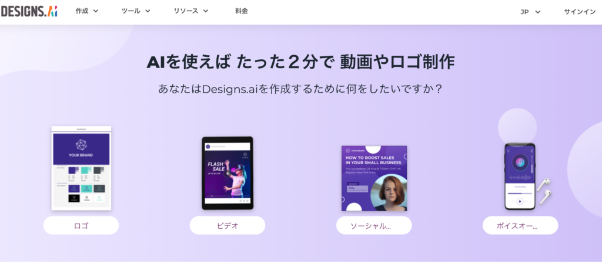Click the ボイスオー... button
This screenshot has height=271, width=602.
[520, 225]
